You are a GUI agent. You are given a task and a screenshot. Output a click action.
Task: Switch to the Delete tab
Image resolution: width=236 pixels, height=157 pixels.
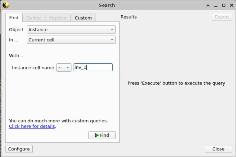(34, 18)
